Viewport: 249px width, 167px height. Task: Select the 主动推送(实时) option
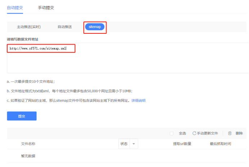29,27
